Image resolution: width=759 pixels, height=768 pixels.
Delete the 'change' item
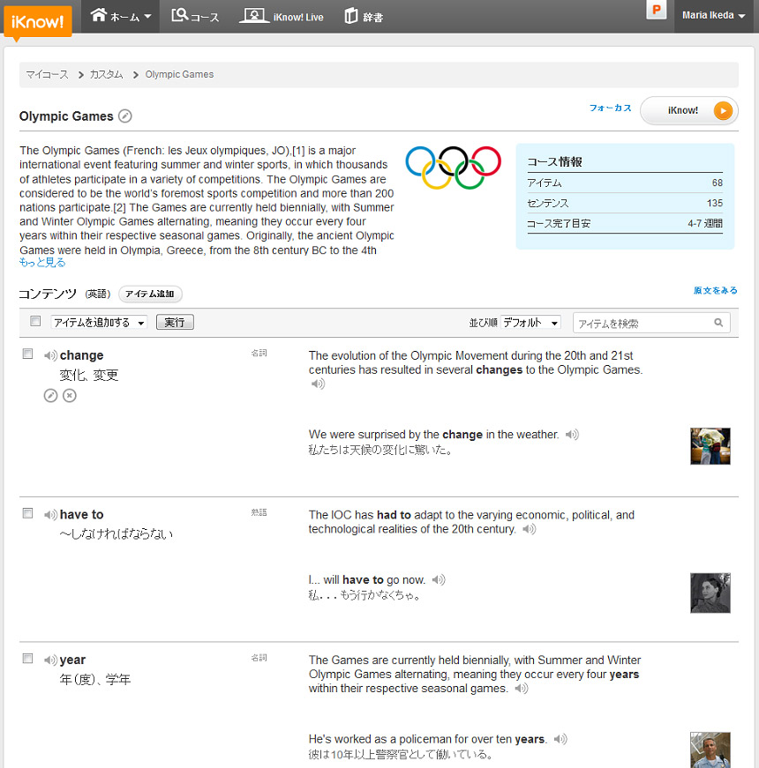pos(70,396)
